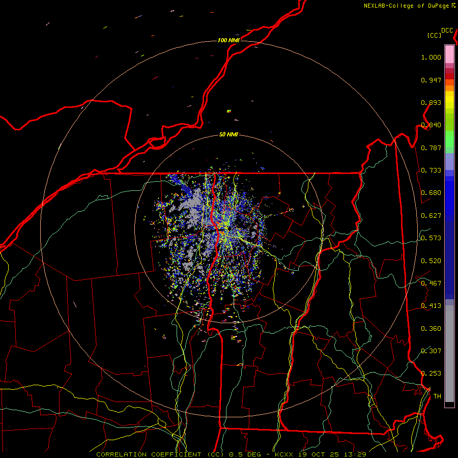Click the 0.413 legend value
This screenshot has height=458, width=458.
431,306
